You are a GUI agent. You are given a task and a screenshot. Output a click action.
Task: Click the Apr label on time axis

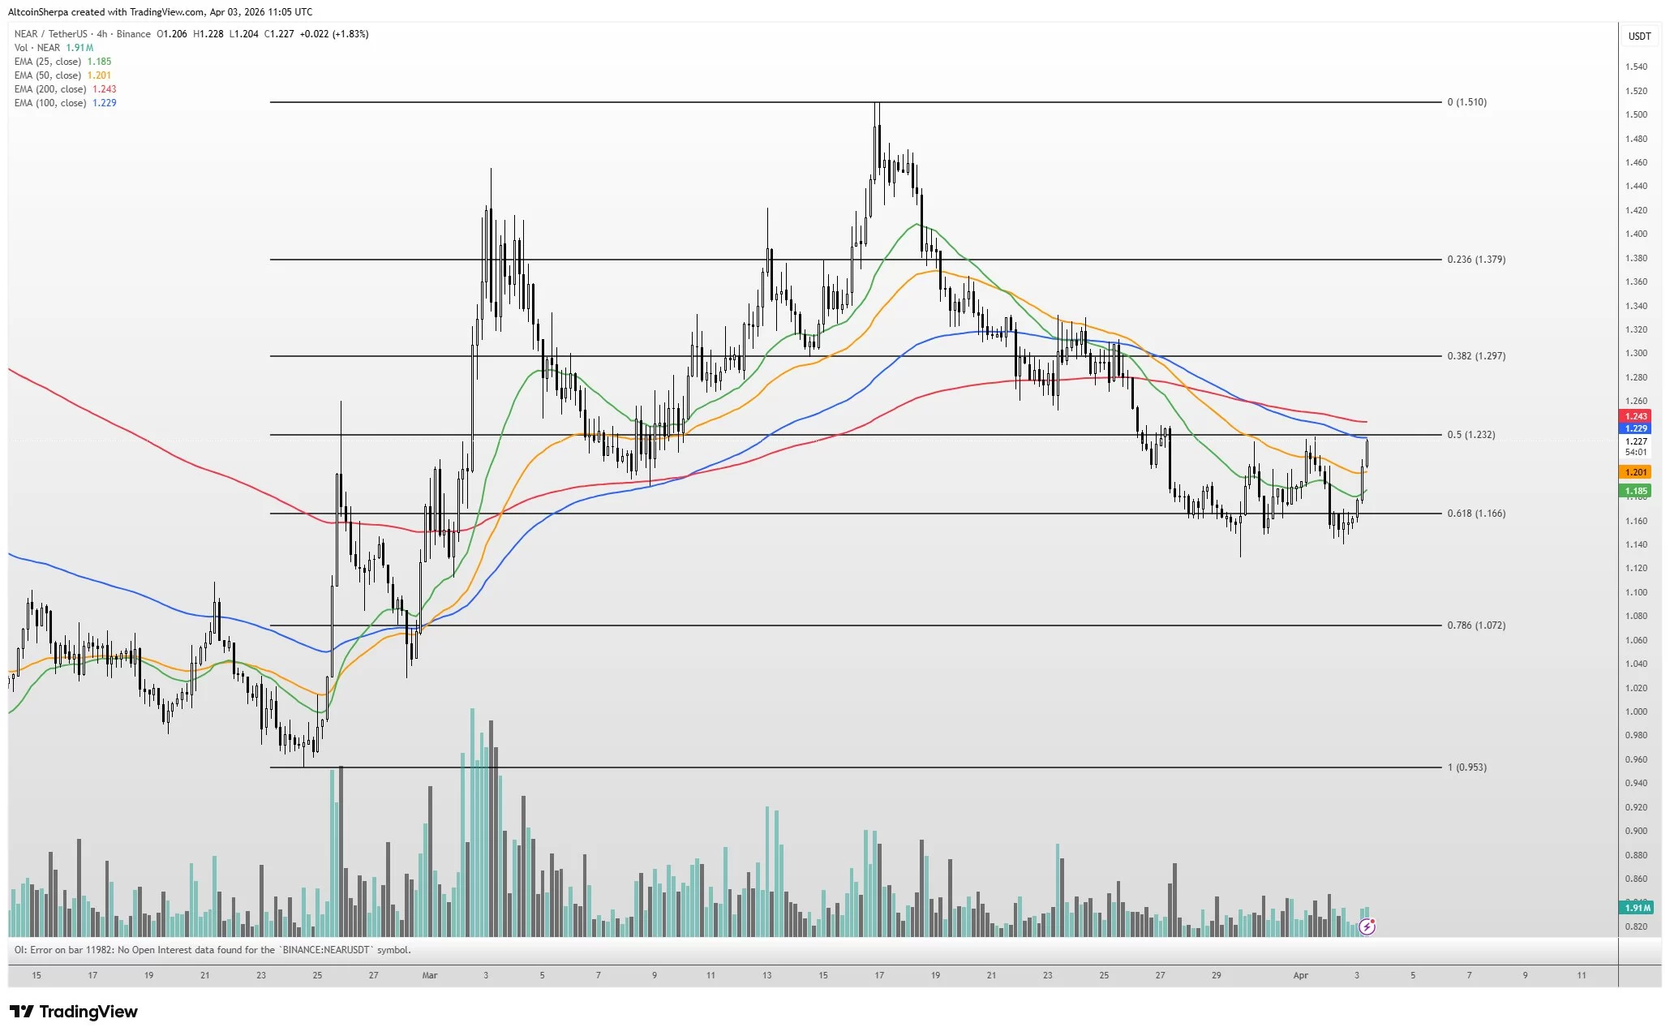pyautogui.click(x=1300, y=975)
